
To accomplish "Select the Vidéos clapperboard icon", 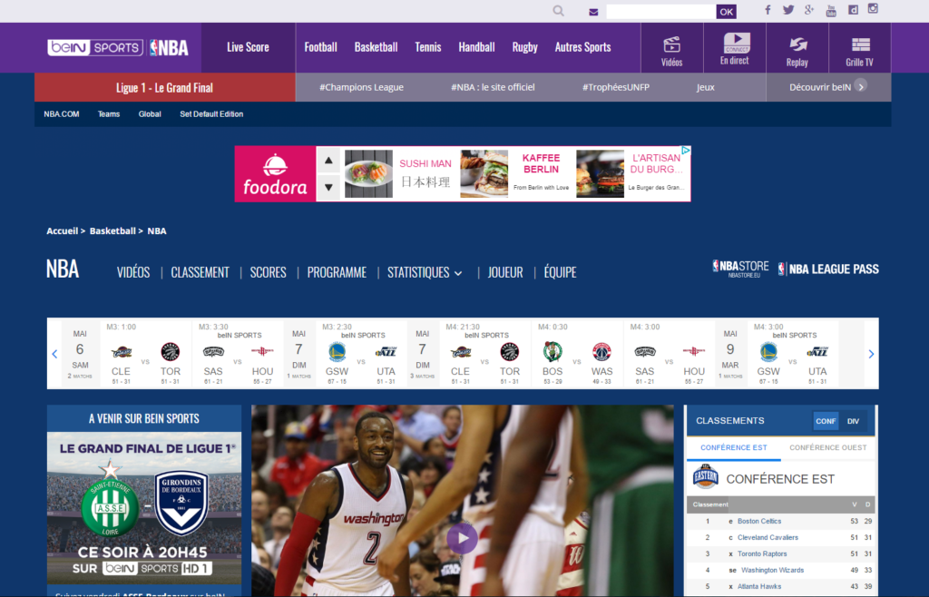I will point(671,42).
